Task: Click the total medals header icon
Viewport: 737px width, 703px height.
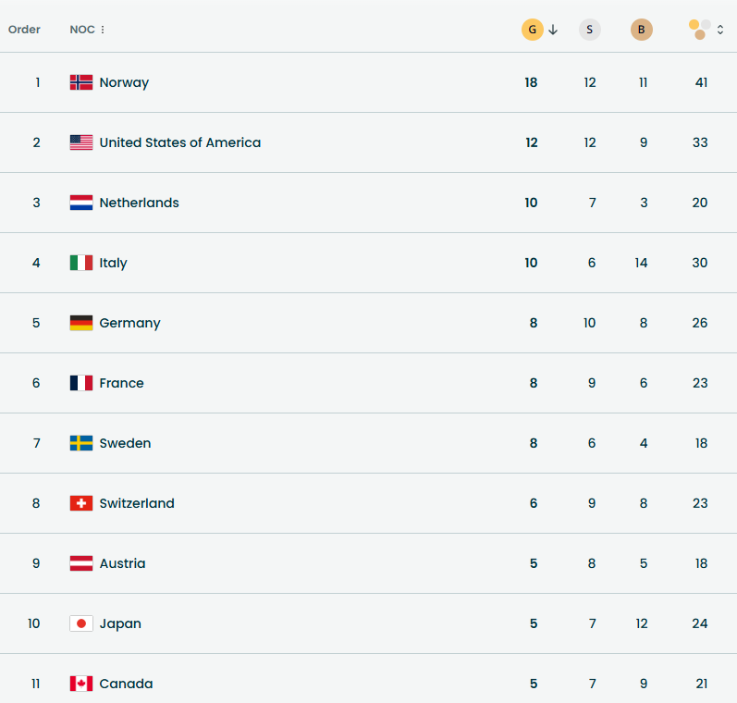Action: tap(700, 30)
